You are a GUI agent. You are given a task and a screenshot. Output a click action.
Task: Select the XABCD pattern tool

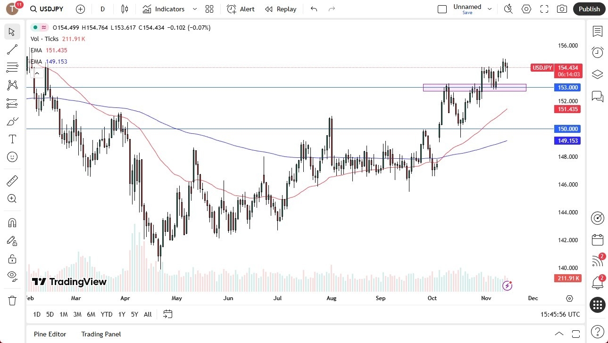pyautogui.click(x=12, y=84)
